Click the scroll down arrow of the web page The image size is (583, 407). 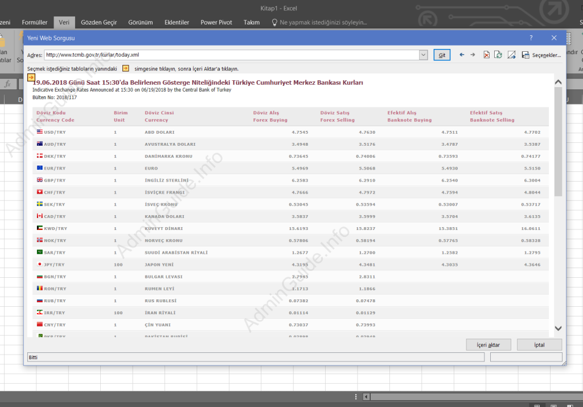(558, 328)
